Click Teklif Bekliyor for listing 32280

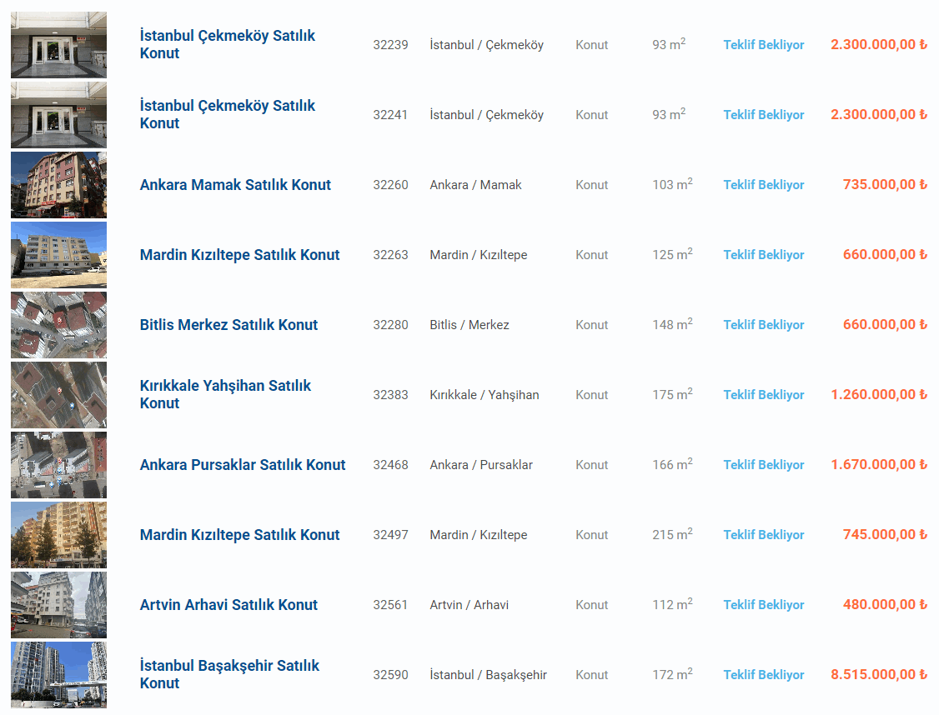pos(763,325)
